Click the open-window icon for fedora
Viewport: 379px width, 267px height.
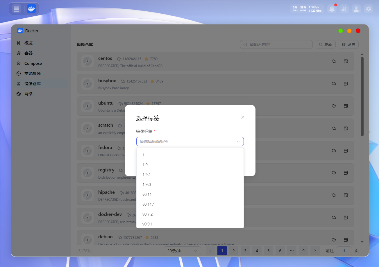coord(346,151)
